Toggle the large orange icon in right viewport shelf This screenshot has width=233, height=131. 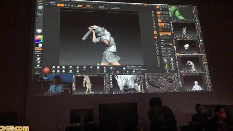click(155, 32)
